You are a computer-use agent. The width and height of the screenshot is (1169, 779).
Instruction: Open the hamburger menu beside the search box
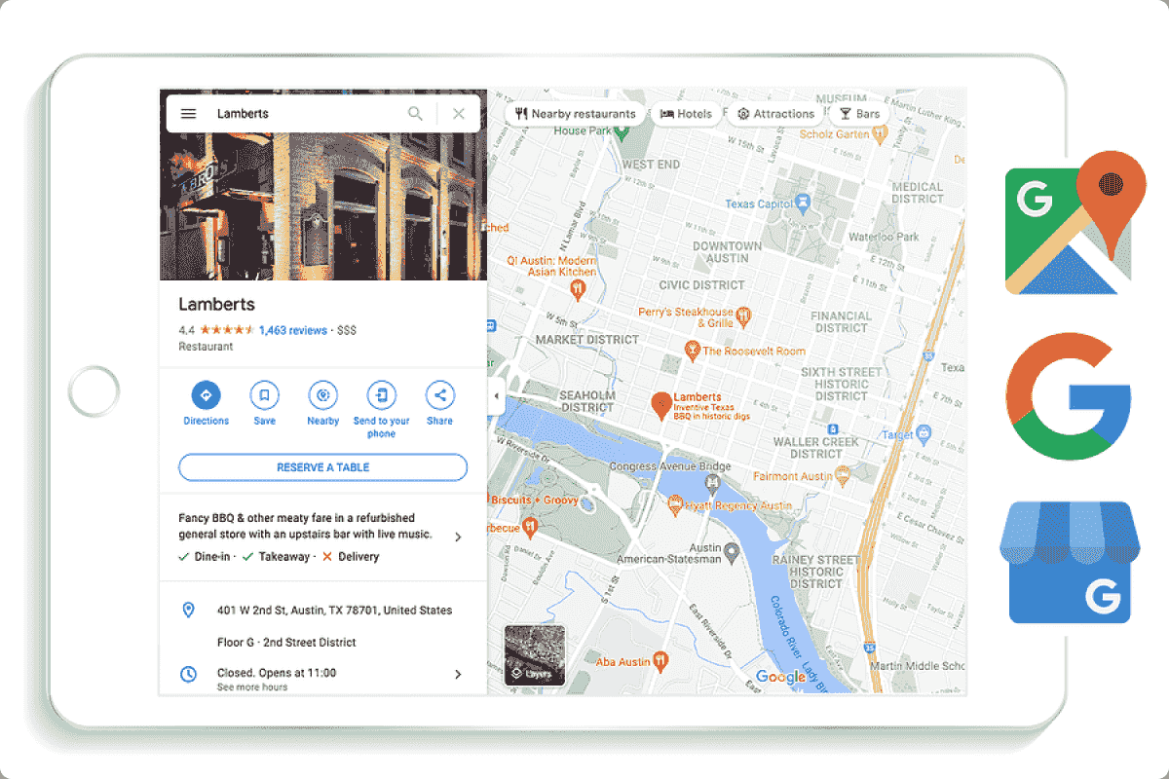click(188, 114)
